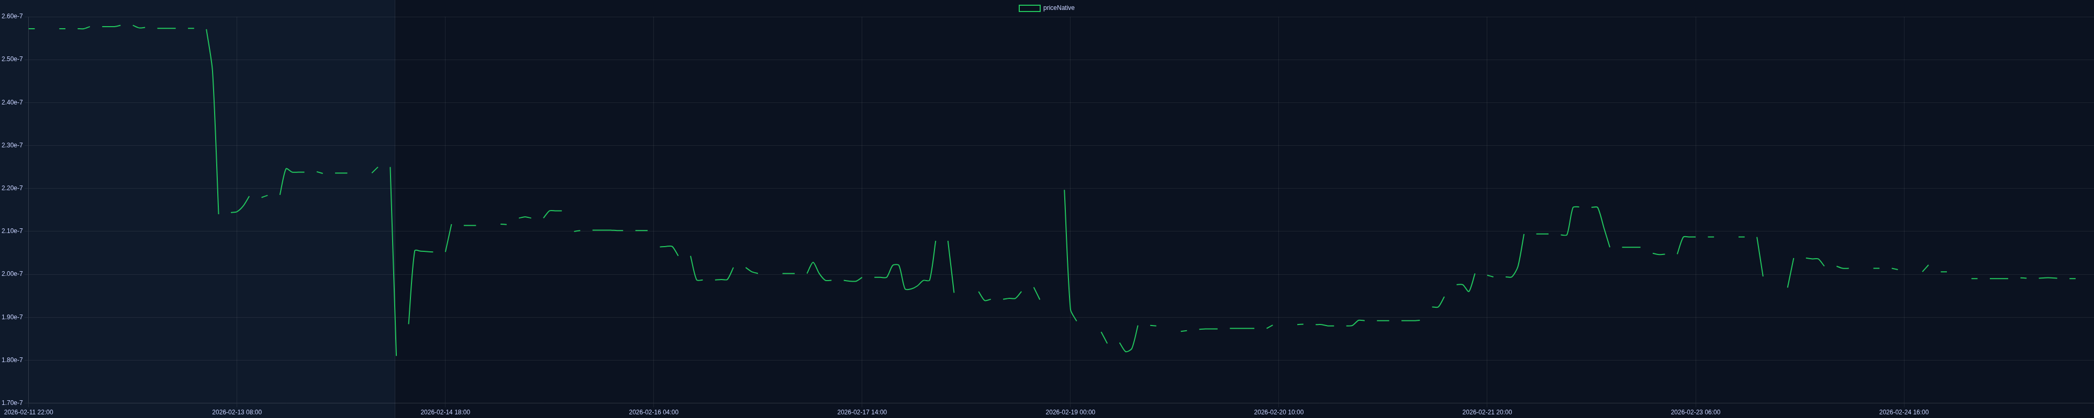
Task: Click the 1.70e-7 y-axis label
Action: (x=12, y=402)
